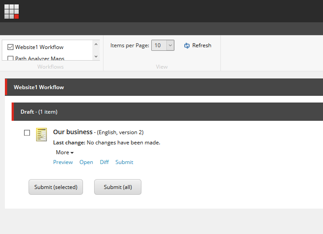Click the Refresh text label

(x=202, y=45)
